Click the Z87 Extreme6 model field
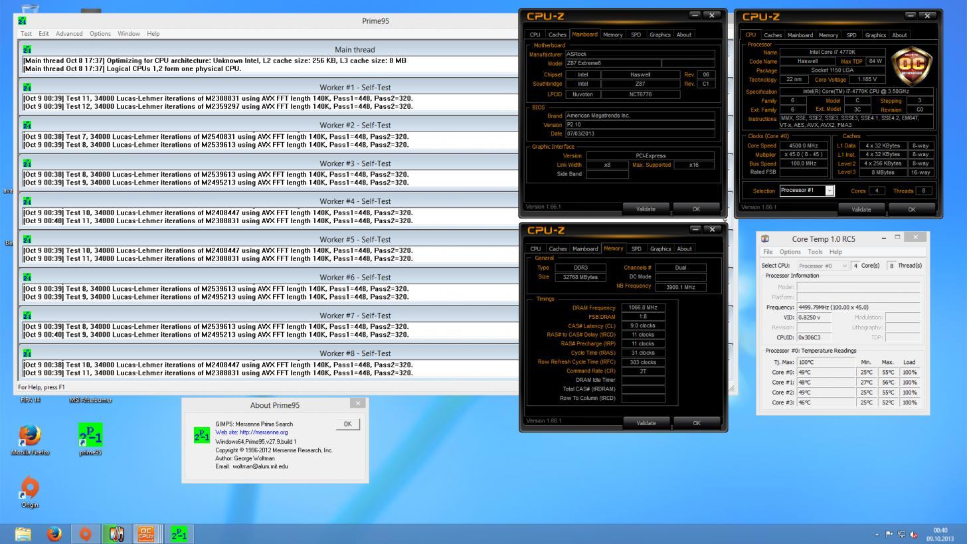 pyautogui.click(x=612, y=63)
